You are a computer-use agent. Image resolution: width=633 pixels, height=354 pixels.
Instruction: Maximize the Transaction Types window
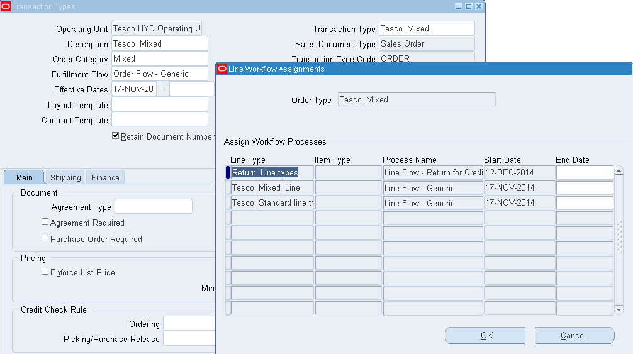[x=469, y=6]
